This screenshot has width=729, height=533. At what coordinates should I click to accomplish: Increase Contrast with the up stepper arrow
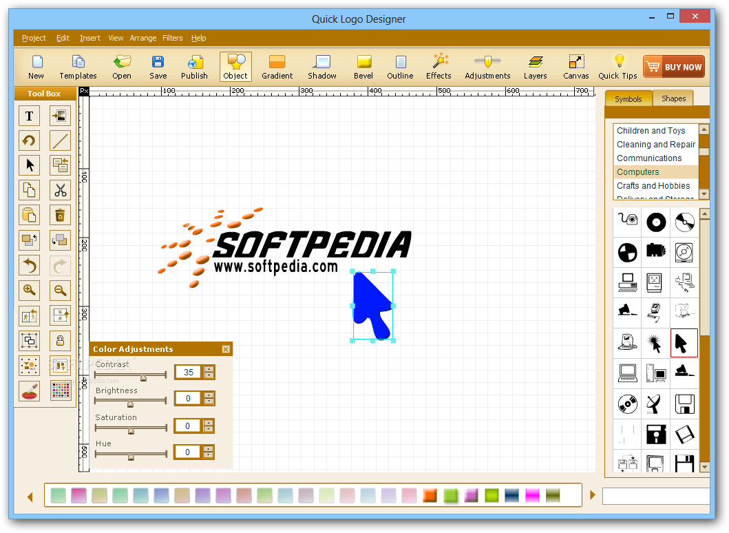pyautogui.click(x=209, y=369)
